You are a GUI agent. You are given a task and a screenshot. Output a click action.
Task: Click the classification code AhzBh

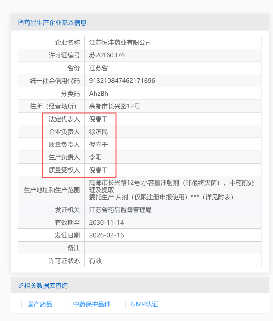point(99,94)
